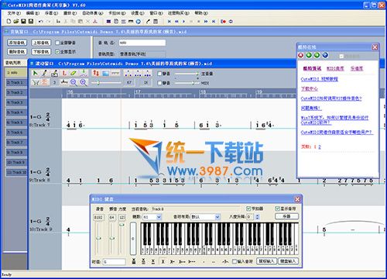
Task: Open the 文件 menu
Action: 13,13
